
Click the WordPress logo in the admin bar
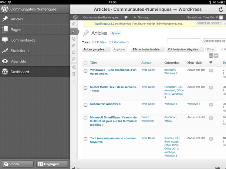point(75,17)
